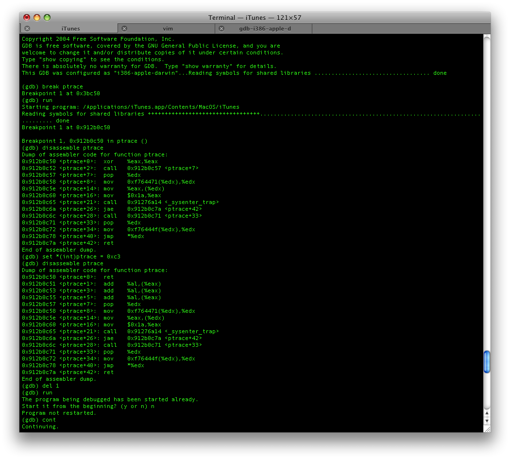510x459 pixels.
Task: Click the line '(gdb) break ptrace'
Action: (x=52, y=86)
